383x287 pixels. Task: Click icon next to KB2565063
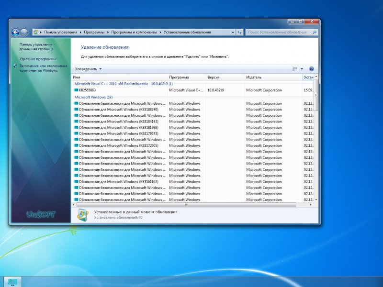pyautogui.click(x=76, y=90)
